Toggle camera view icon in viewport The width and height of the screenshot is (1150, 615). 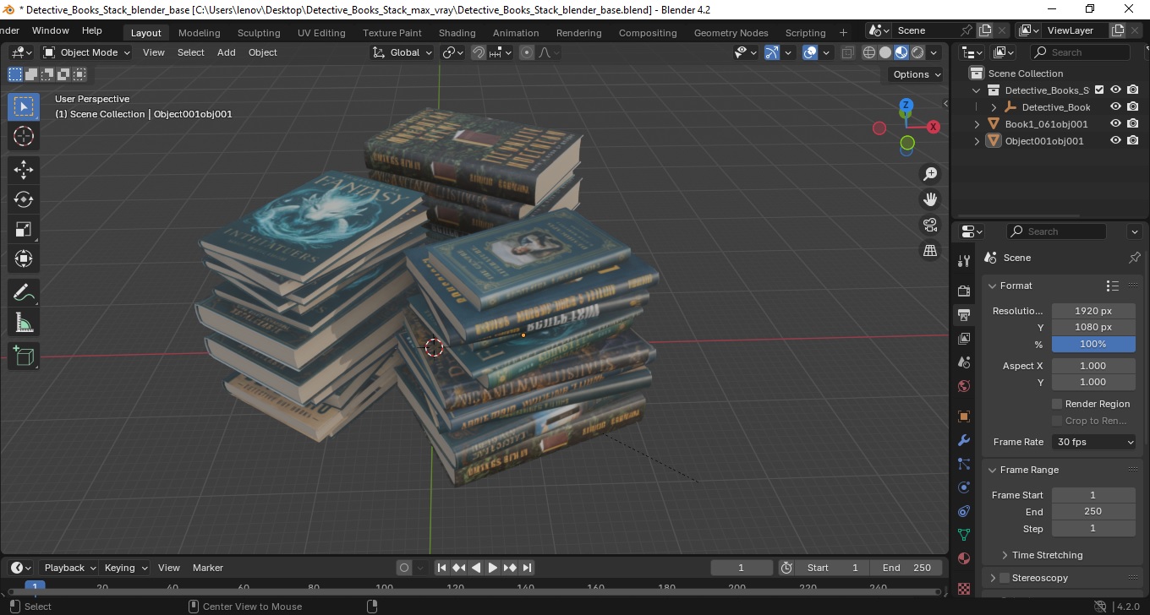point(930,225)
